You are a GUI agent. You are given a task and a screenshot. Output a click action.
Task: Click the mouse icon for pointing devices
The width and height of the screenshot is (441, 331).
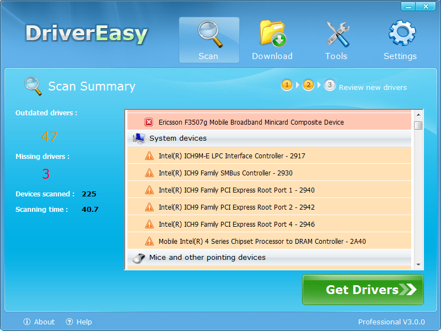click(x=139, y=258)
